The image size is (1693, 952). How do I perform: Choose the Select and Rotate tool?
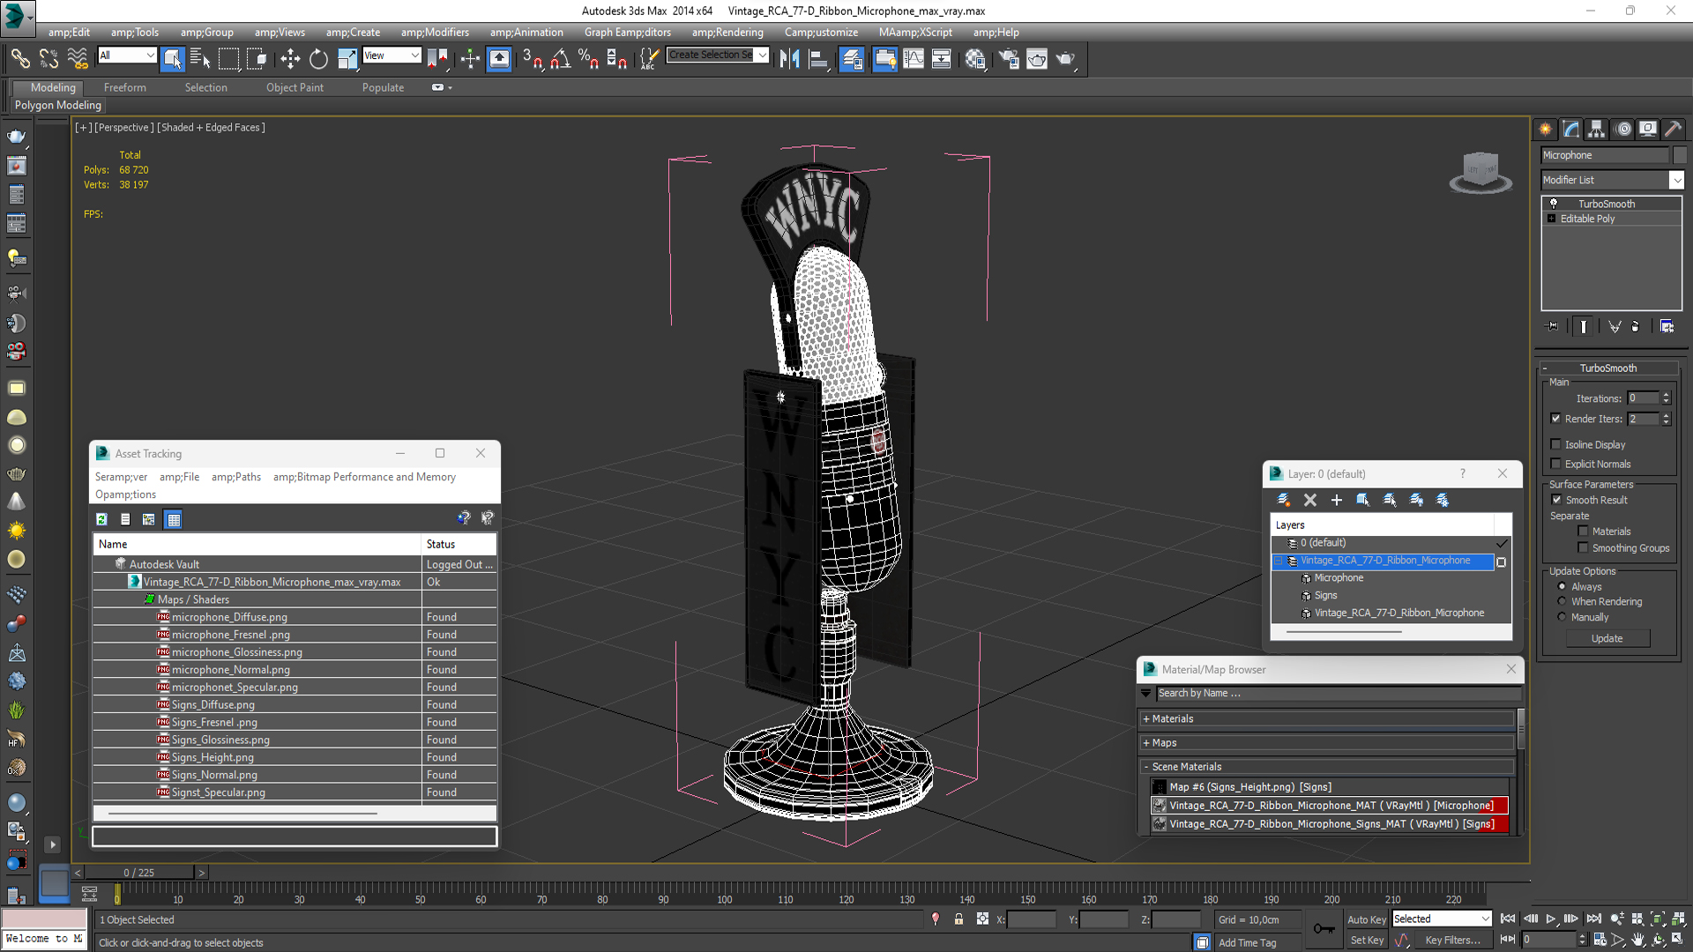pyautogui.click(x=318, y=59)
